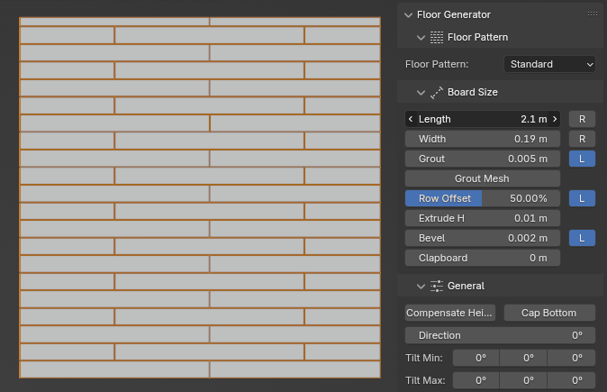Viewport: 607px width, 392px height.
Task: Click the Extrude H value field
Action: pyautogui.click(x=482, y=218)
